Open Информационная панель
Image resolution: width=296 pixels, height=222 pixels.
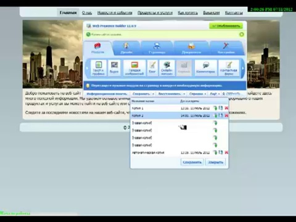point(107,94)
